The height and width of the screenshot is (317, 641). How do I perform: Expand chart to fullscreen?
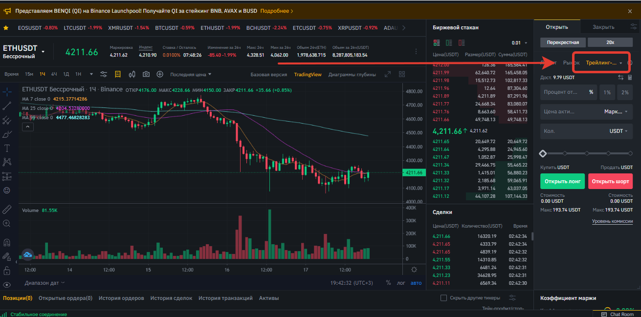coord(388,74)
